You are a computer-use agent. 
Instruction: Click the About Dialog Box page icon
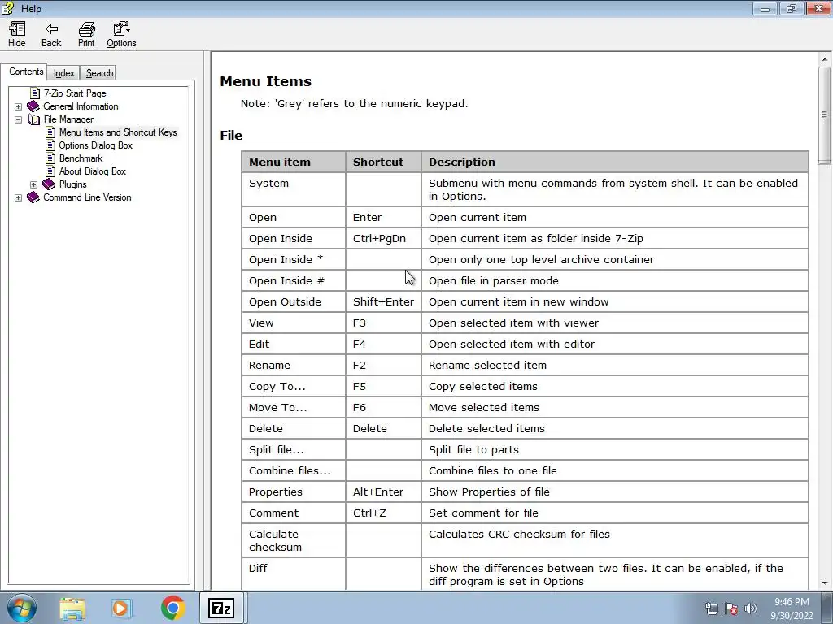pyautogui.click(x=50, y=171)
